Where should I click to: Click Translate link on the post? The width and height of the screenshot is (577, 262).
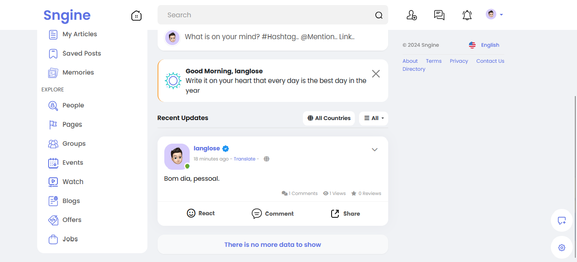245,159
